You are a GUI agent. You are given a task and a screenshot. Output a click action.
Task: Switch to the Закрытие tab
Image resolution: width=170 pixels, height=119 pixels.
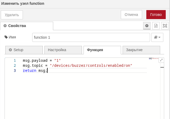pyautogui.click(x=141, y=50)
